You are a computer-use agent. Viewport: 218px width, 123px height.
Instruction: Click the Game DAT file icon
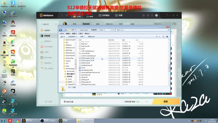[x=80, y=68]
